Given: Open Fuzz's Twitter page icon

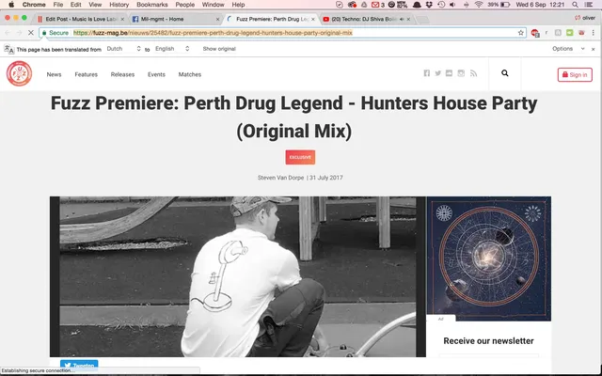Looking at the screenshot, I should (x=437, y=73).
